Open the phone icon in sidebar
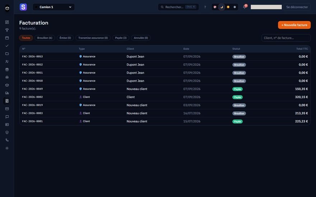Viewport: 316px width, 197px height. [x=7, y=140]
